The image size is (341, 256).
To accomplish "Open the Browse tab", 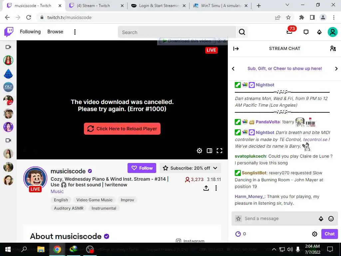I will pos(55,32).
